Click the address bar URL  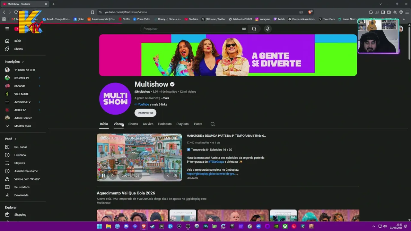coord(126,12)
